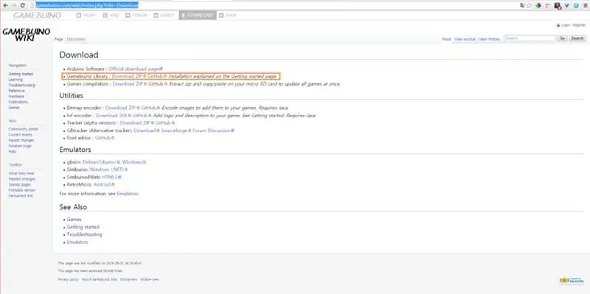Click Tracker alpha version Download ZIP link

coord(135,123)
